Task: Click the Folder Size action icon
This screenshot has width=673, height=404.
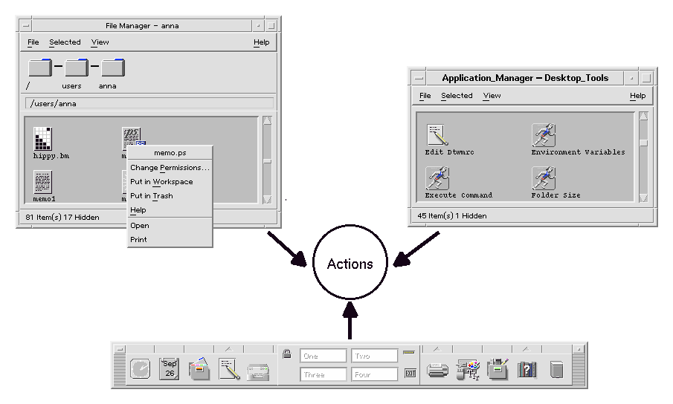Action: [544, 178]
